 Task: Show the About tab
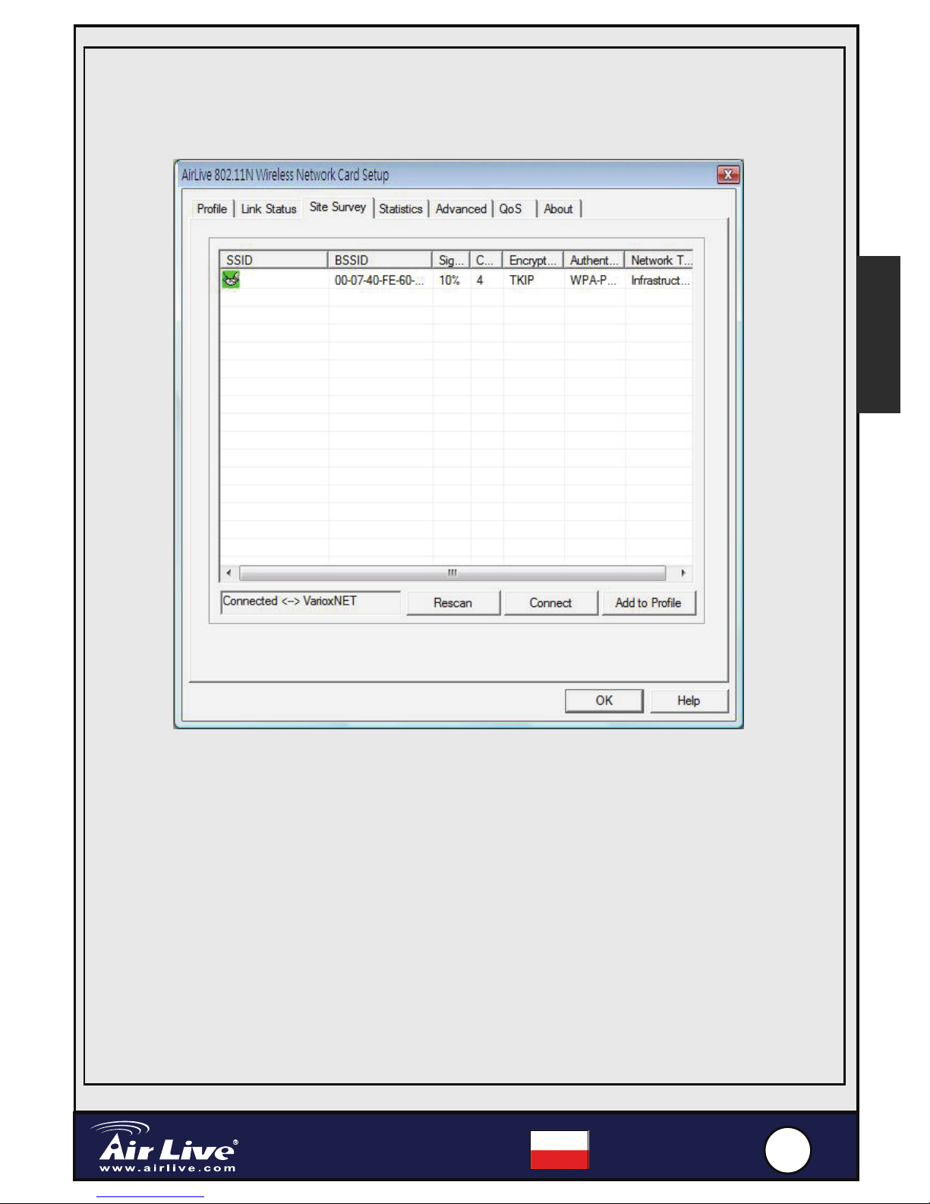558,209
